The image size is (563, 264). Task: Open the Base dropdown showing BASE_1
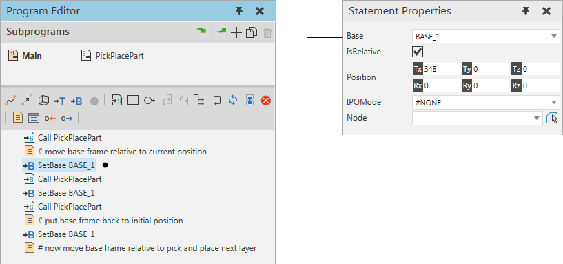click(486, 37)
